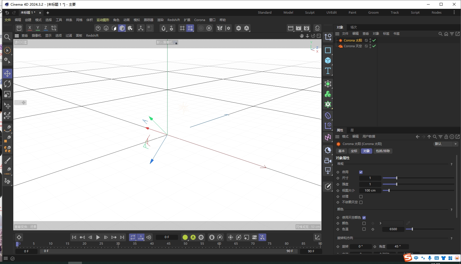
Task: Open the search magnifier in left toolbar
Action: (x=7, y=37)
